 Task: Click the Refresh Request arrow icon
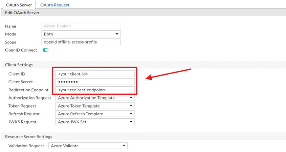(x=131, y=114)
